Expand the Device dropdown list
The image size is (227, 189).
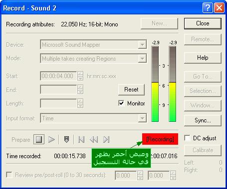(x=142, y=45)
